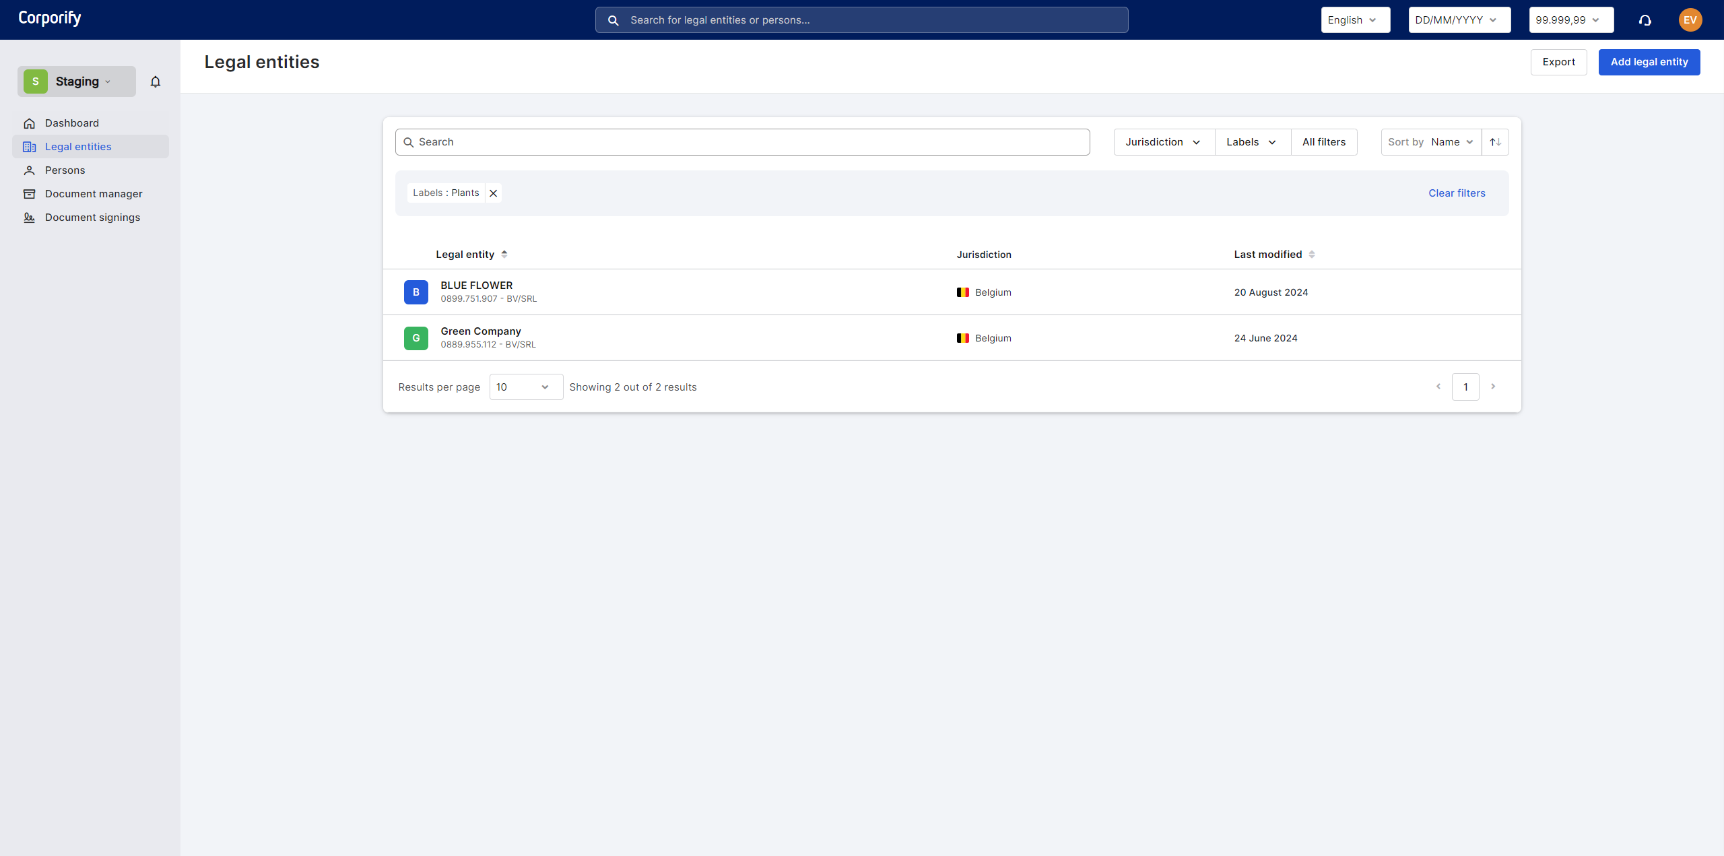Open the English language dropdown
The image size is (1724, 856).
[x=1354, y=20]
